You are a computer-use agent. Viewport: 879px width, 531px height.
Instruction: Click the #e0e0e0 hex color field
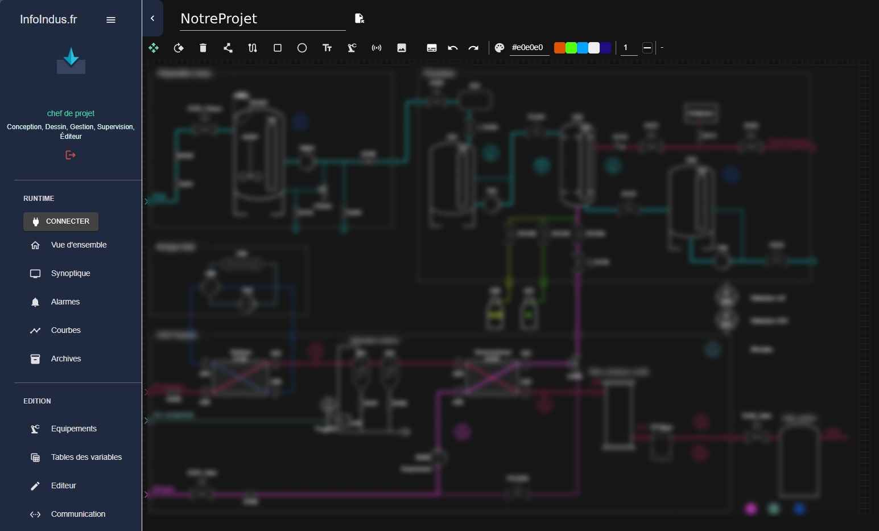[529, 48]
